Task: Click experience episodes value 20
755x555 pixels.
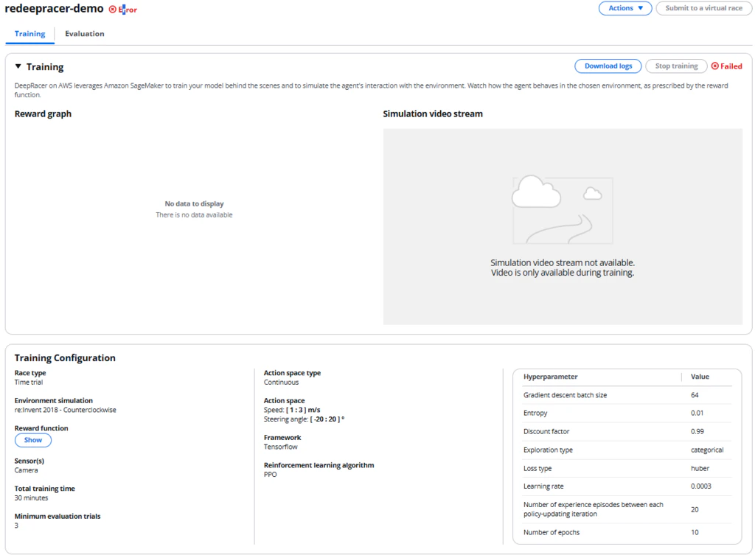Action: 695,510
